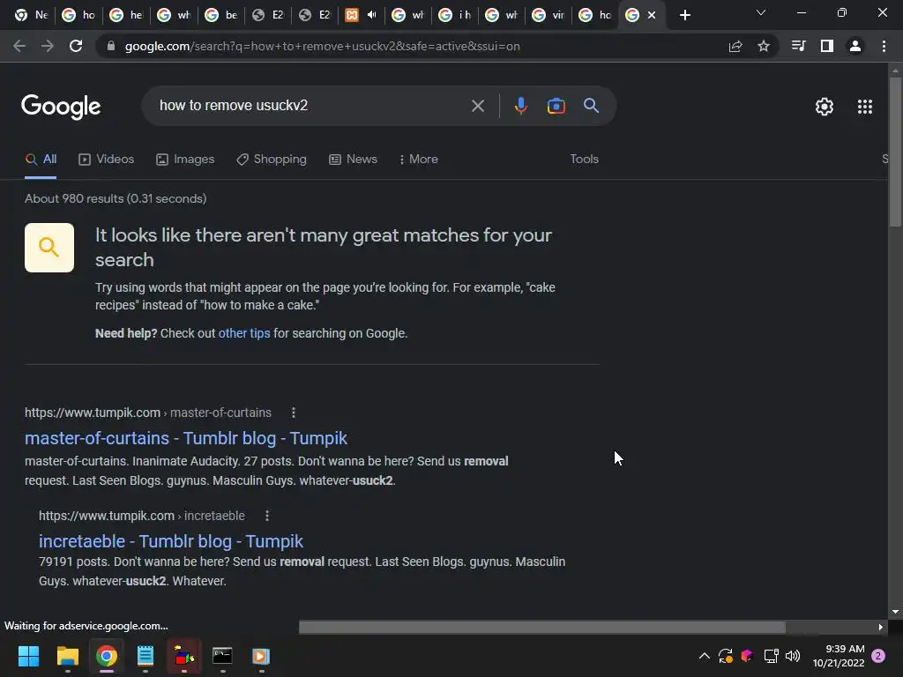Open the media player app in taskbar
903x677 pixels.
(x=261, y=656)
